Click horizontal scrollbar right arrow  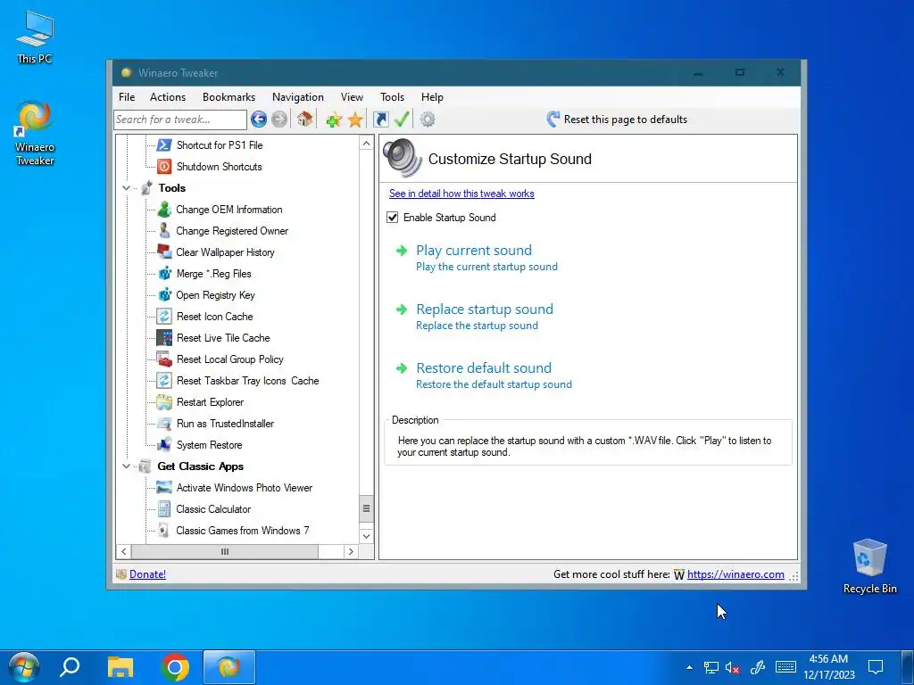click(x=351, y=551)
